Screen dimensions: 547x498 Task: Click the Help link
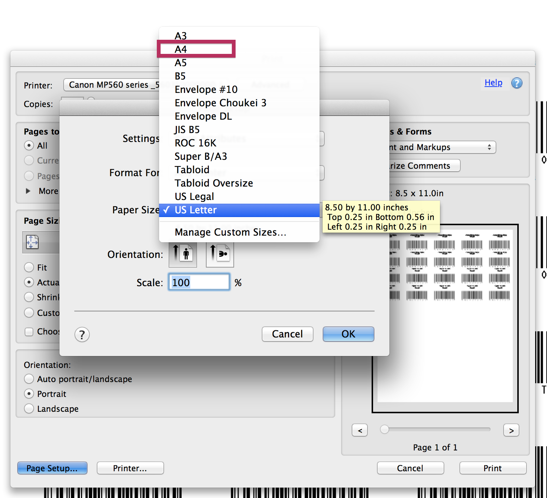click(493, 83)
